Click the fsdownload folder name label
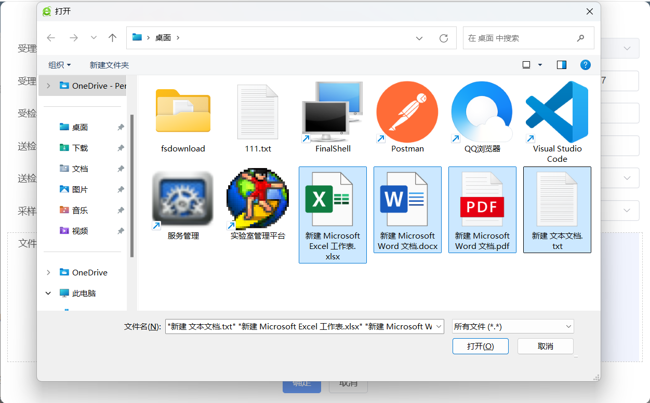The image size is (650, 403). click(183, 148)
